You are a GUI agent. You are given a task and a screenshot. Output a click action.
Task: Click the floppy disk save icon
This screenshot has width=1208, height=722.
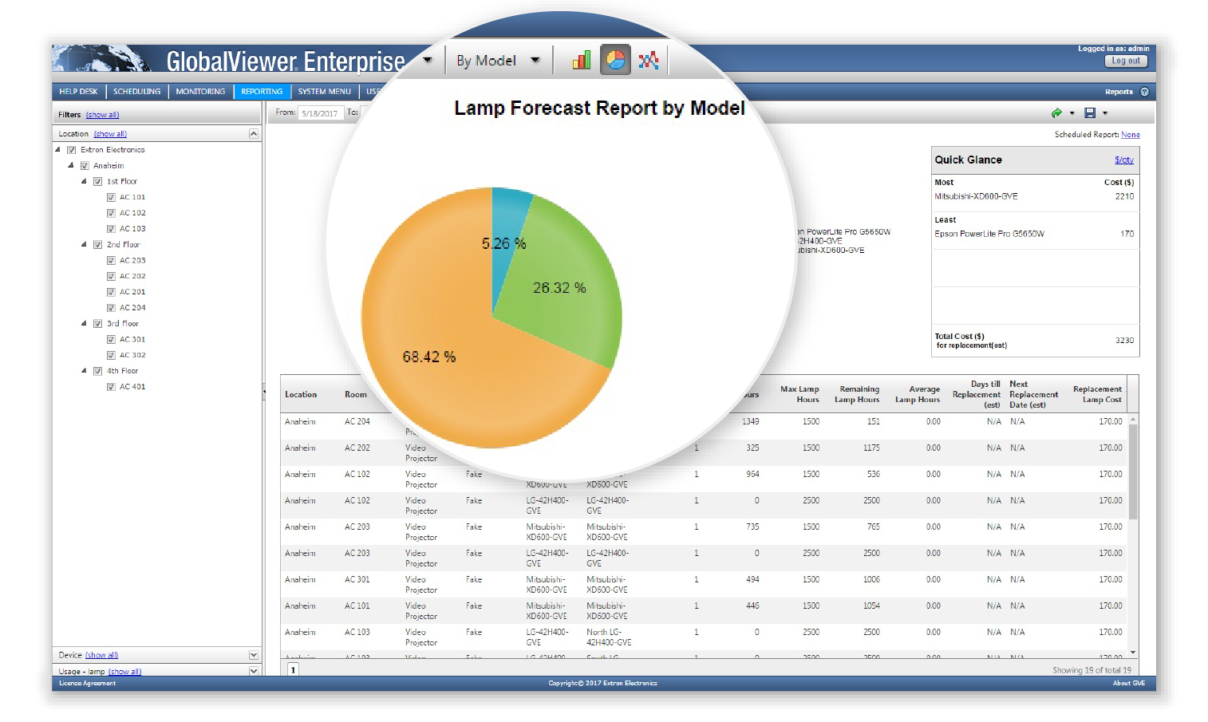(1090, 113)
